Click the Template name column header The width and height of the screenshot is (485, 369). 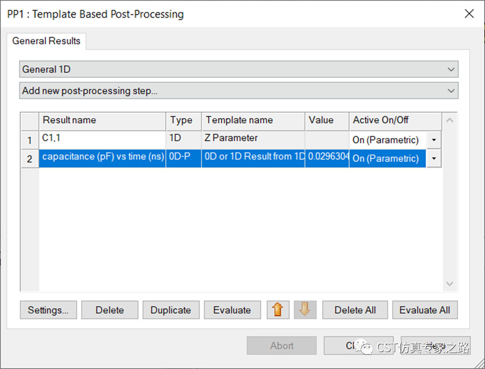point(253,120)
